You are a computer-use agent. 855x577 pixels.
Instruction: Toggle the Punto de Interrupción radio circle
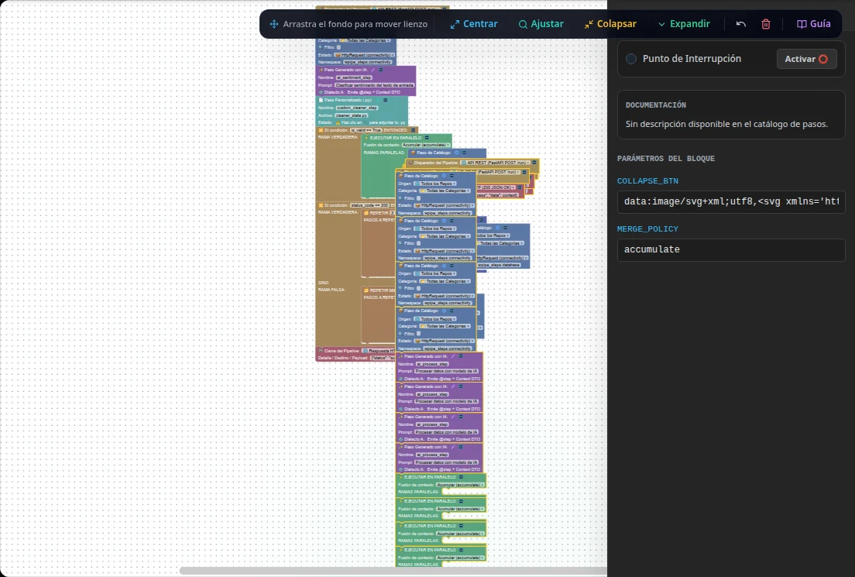click(631, 59)
